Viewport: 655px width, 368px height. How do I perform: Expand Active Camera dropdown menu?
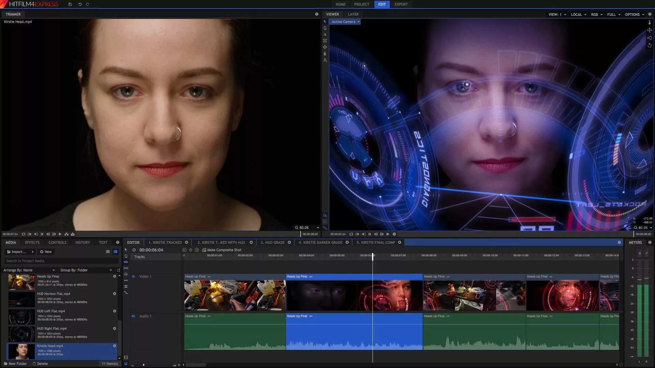358,21
